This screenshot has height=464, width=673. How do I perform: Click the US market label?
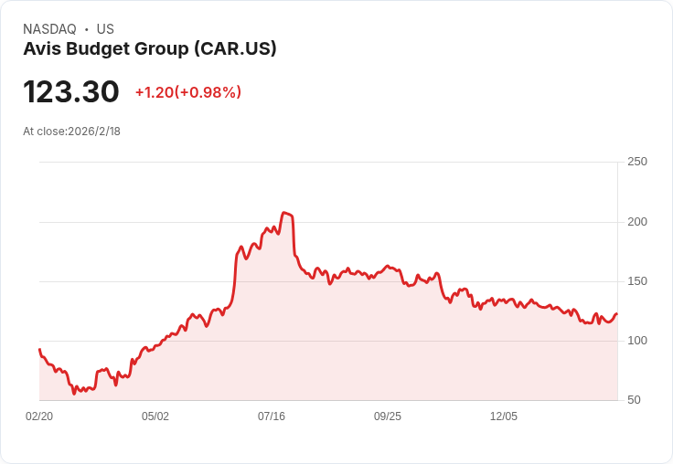coord(105,29)
